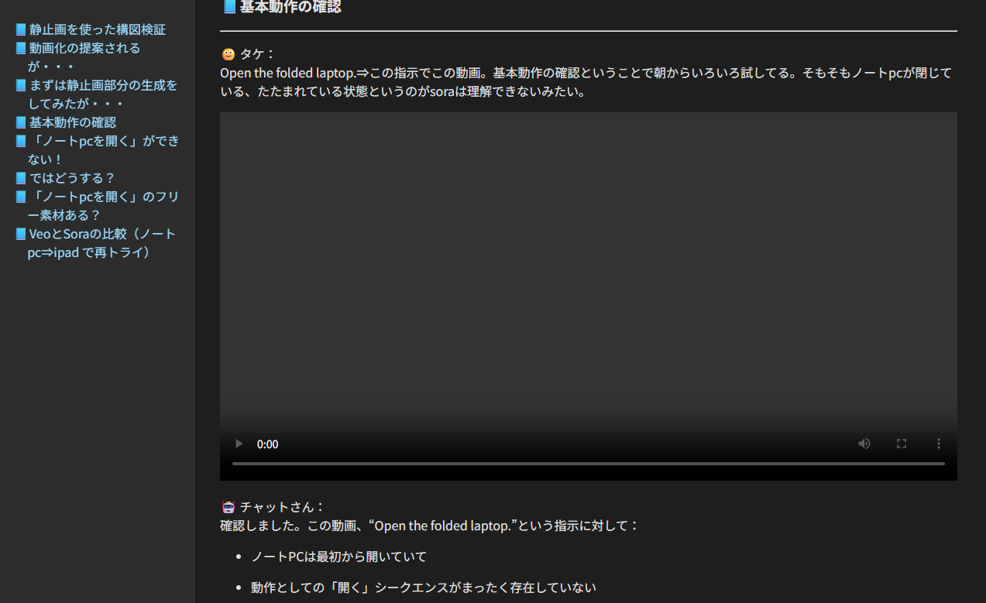986x603 pixels.
Task: Click the book icon next to VeoとSoraの比較
Action: (21, 234)
